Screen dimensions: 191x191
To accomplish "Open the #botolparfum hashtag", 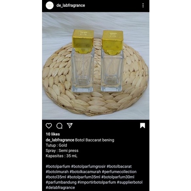I will point(58,166).
